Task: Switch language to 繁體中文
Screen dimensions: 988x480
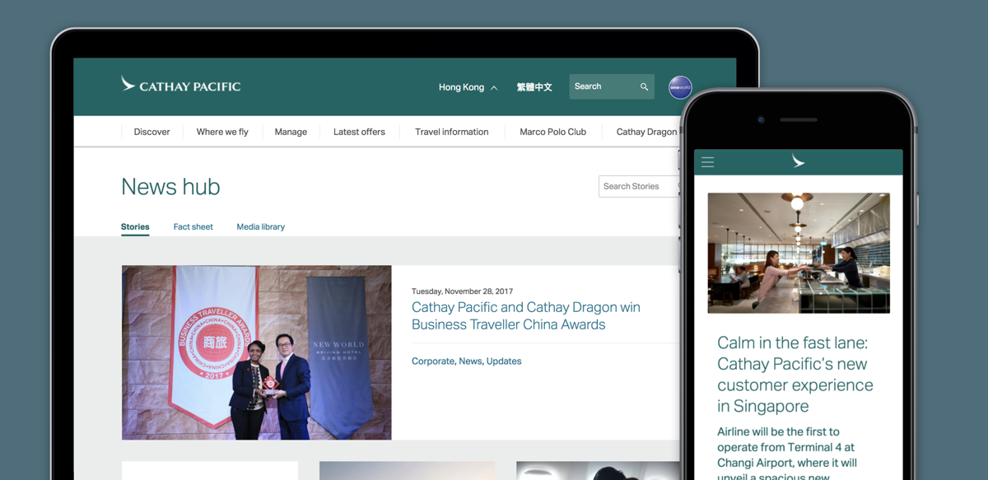Action: 534,87
